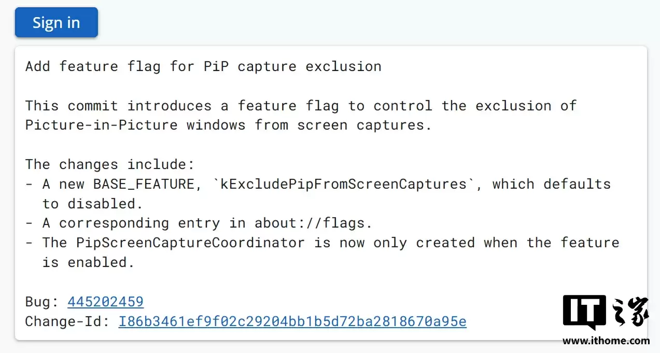Click "The changes include:" line

click(109, 164)
